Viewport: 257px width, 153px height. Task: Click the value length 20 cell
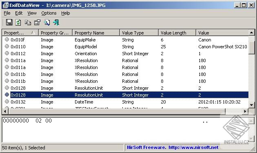[x=163, y=102]
